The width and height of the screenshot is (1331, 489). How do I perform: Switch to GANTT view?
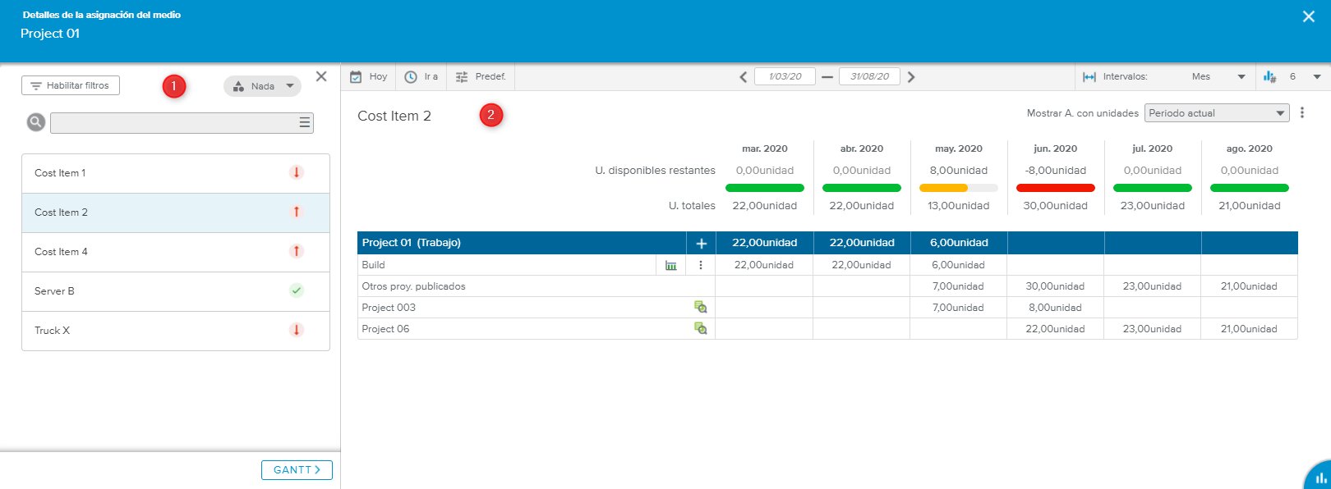tap(297, 470)
